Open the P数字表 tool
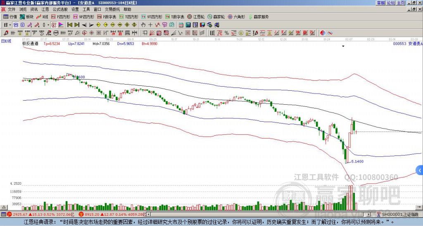The height and width of the screenshot is (226, 423). (107, 16)
